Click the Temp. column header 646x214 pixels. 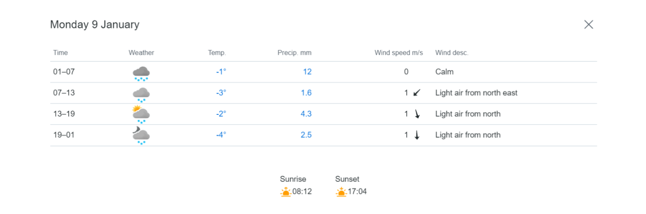pyautogui.click(x=217, y=53)
